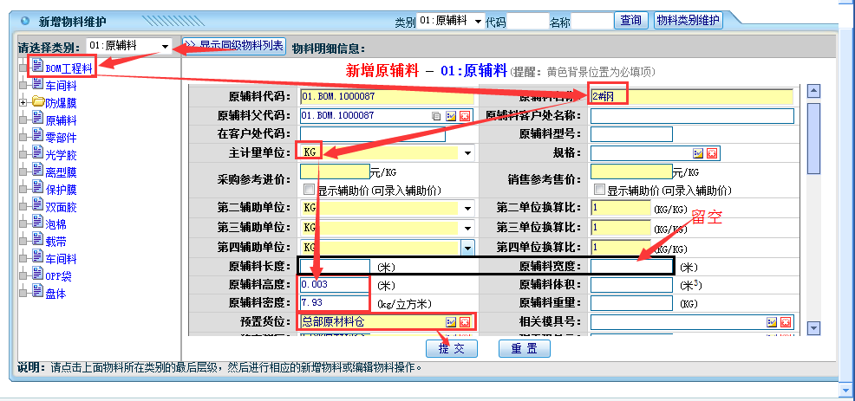Clear 原辅料父代码 with the red X icon

click(465, 116)
